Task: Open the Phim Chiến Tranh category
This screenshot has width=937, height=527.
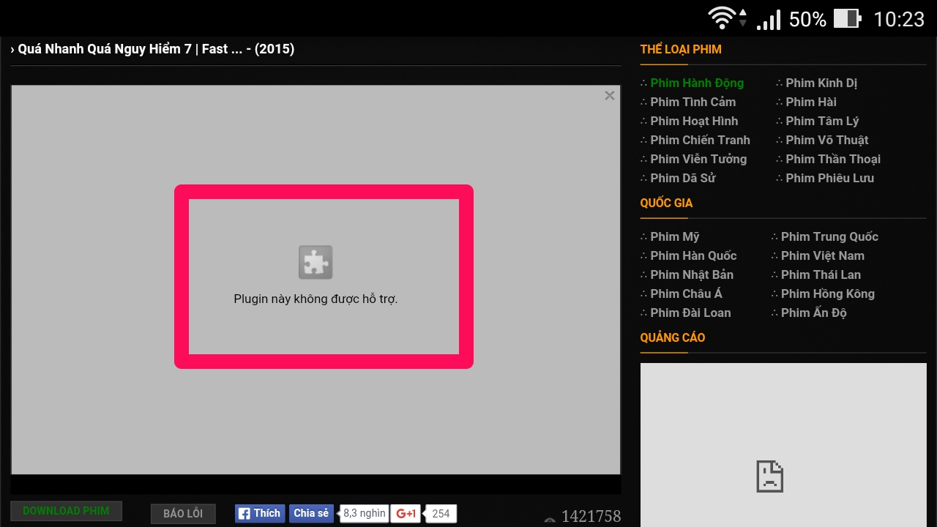Action: (x=700, y=140)
